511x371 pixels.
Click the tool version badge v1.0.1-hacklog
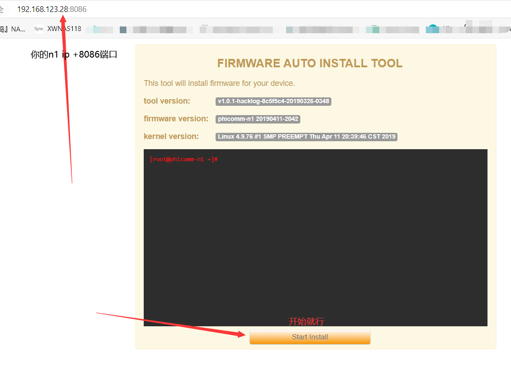click(x=273, y=101)
